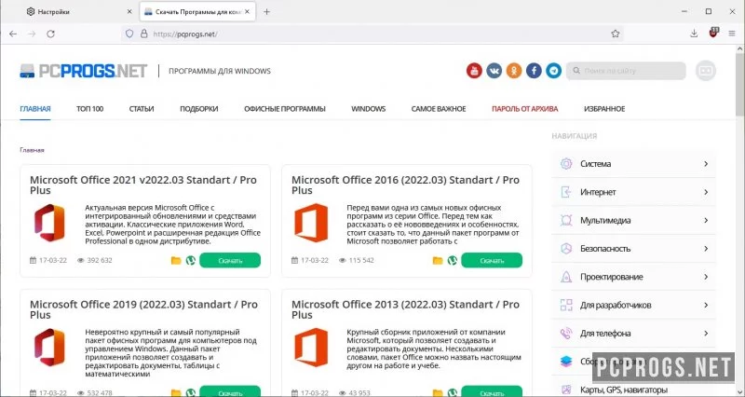Open the Facebook social icon
The height and width of the screenshot is (397, 745).
click(x=534, y=71)
